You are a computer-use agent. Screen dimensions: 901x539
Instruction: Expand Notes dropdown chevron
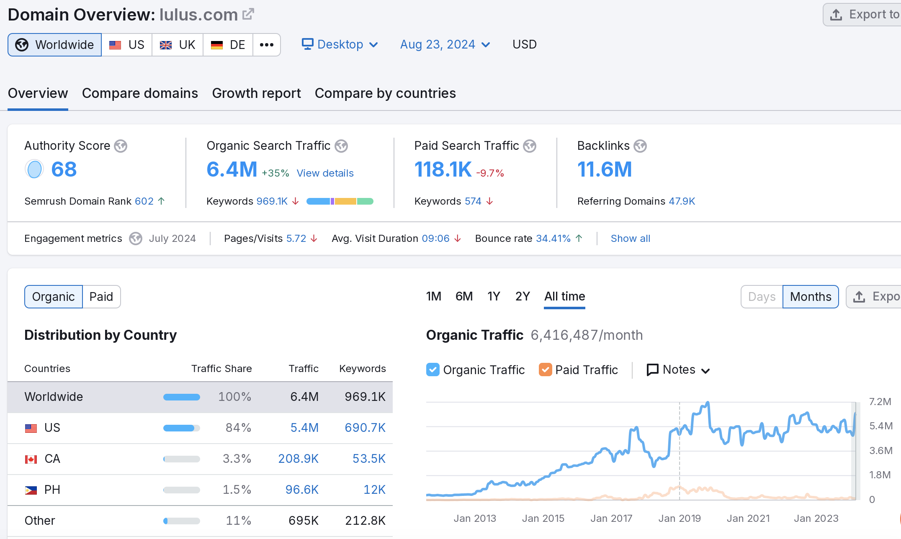705,371
